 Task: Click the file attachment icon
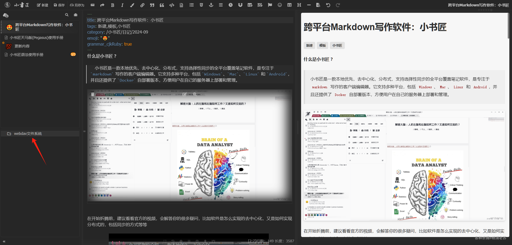pos(181,5)
